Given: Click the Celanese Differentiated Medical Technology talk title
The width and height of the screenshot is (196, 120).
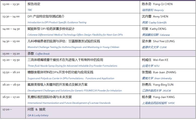Looking at the screenshot, I should tap(75, 35).
